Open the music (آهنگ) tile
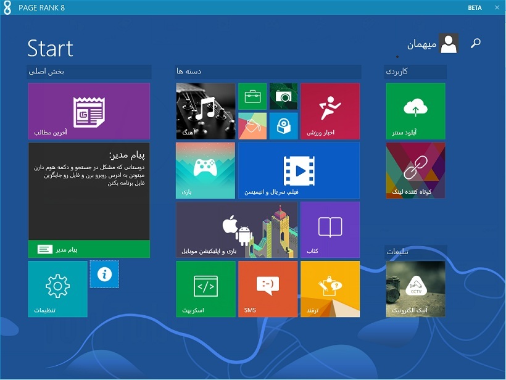This screenshot has height=380, width=506. click(x=205, y=111)
